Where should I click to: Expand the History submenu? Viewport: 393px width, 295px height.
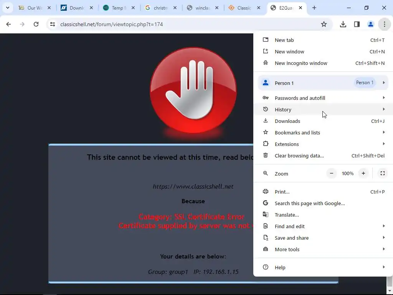coord(323,109)
